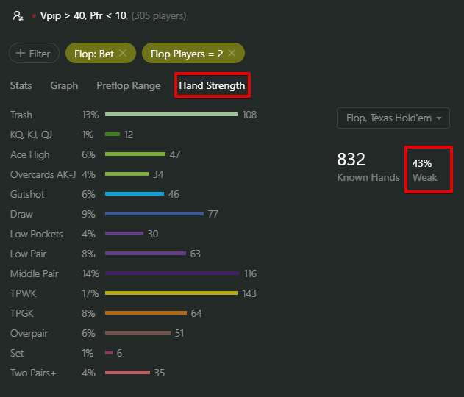Click the small Set bar
This screenshot has height=397, width=464.
(x=109, y=353)
